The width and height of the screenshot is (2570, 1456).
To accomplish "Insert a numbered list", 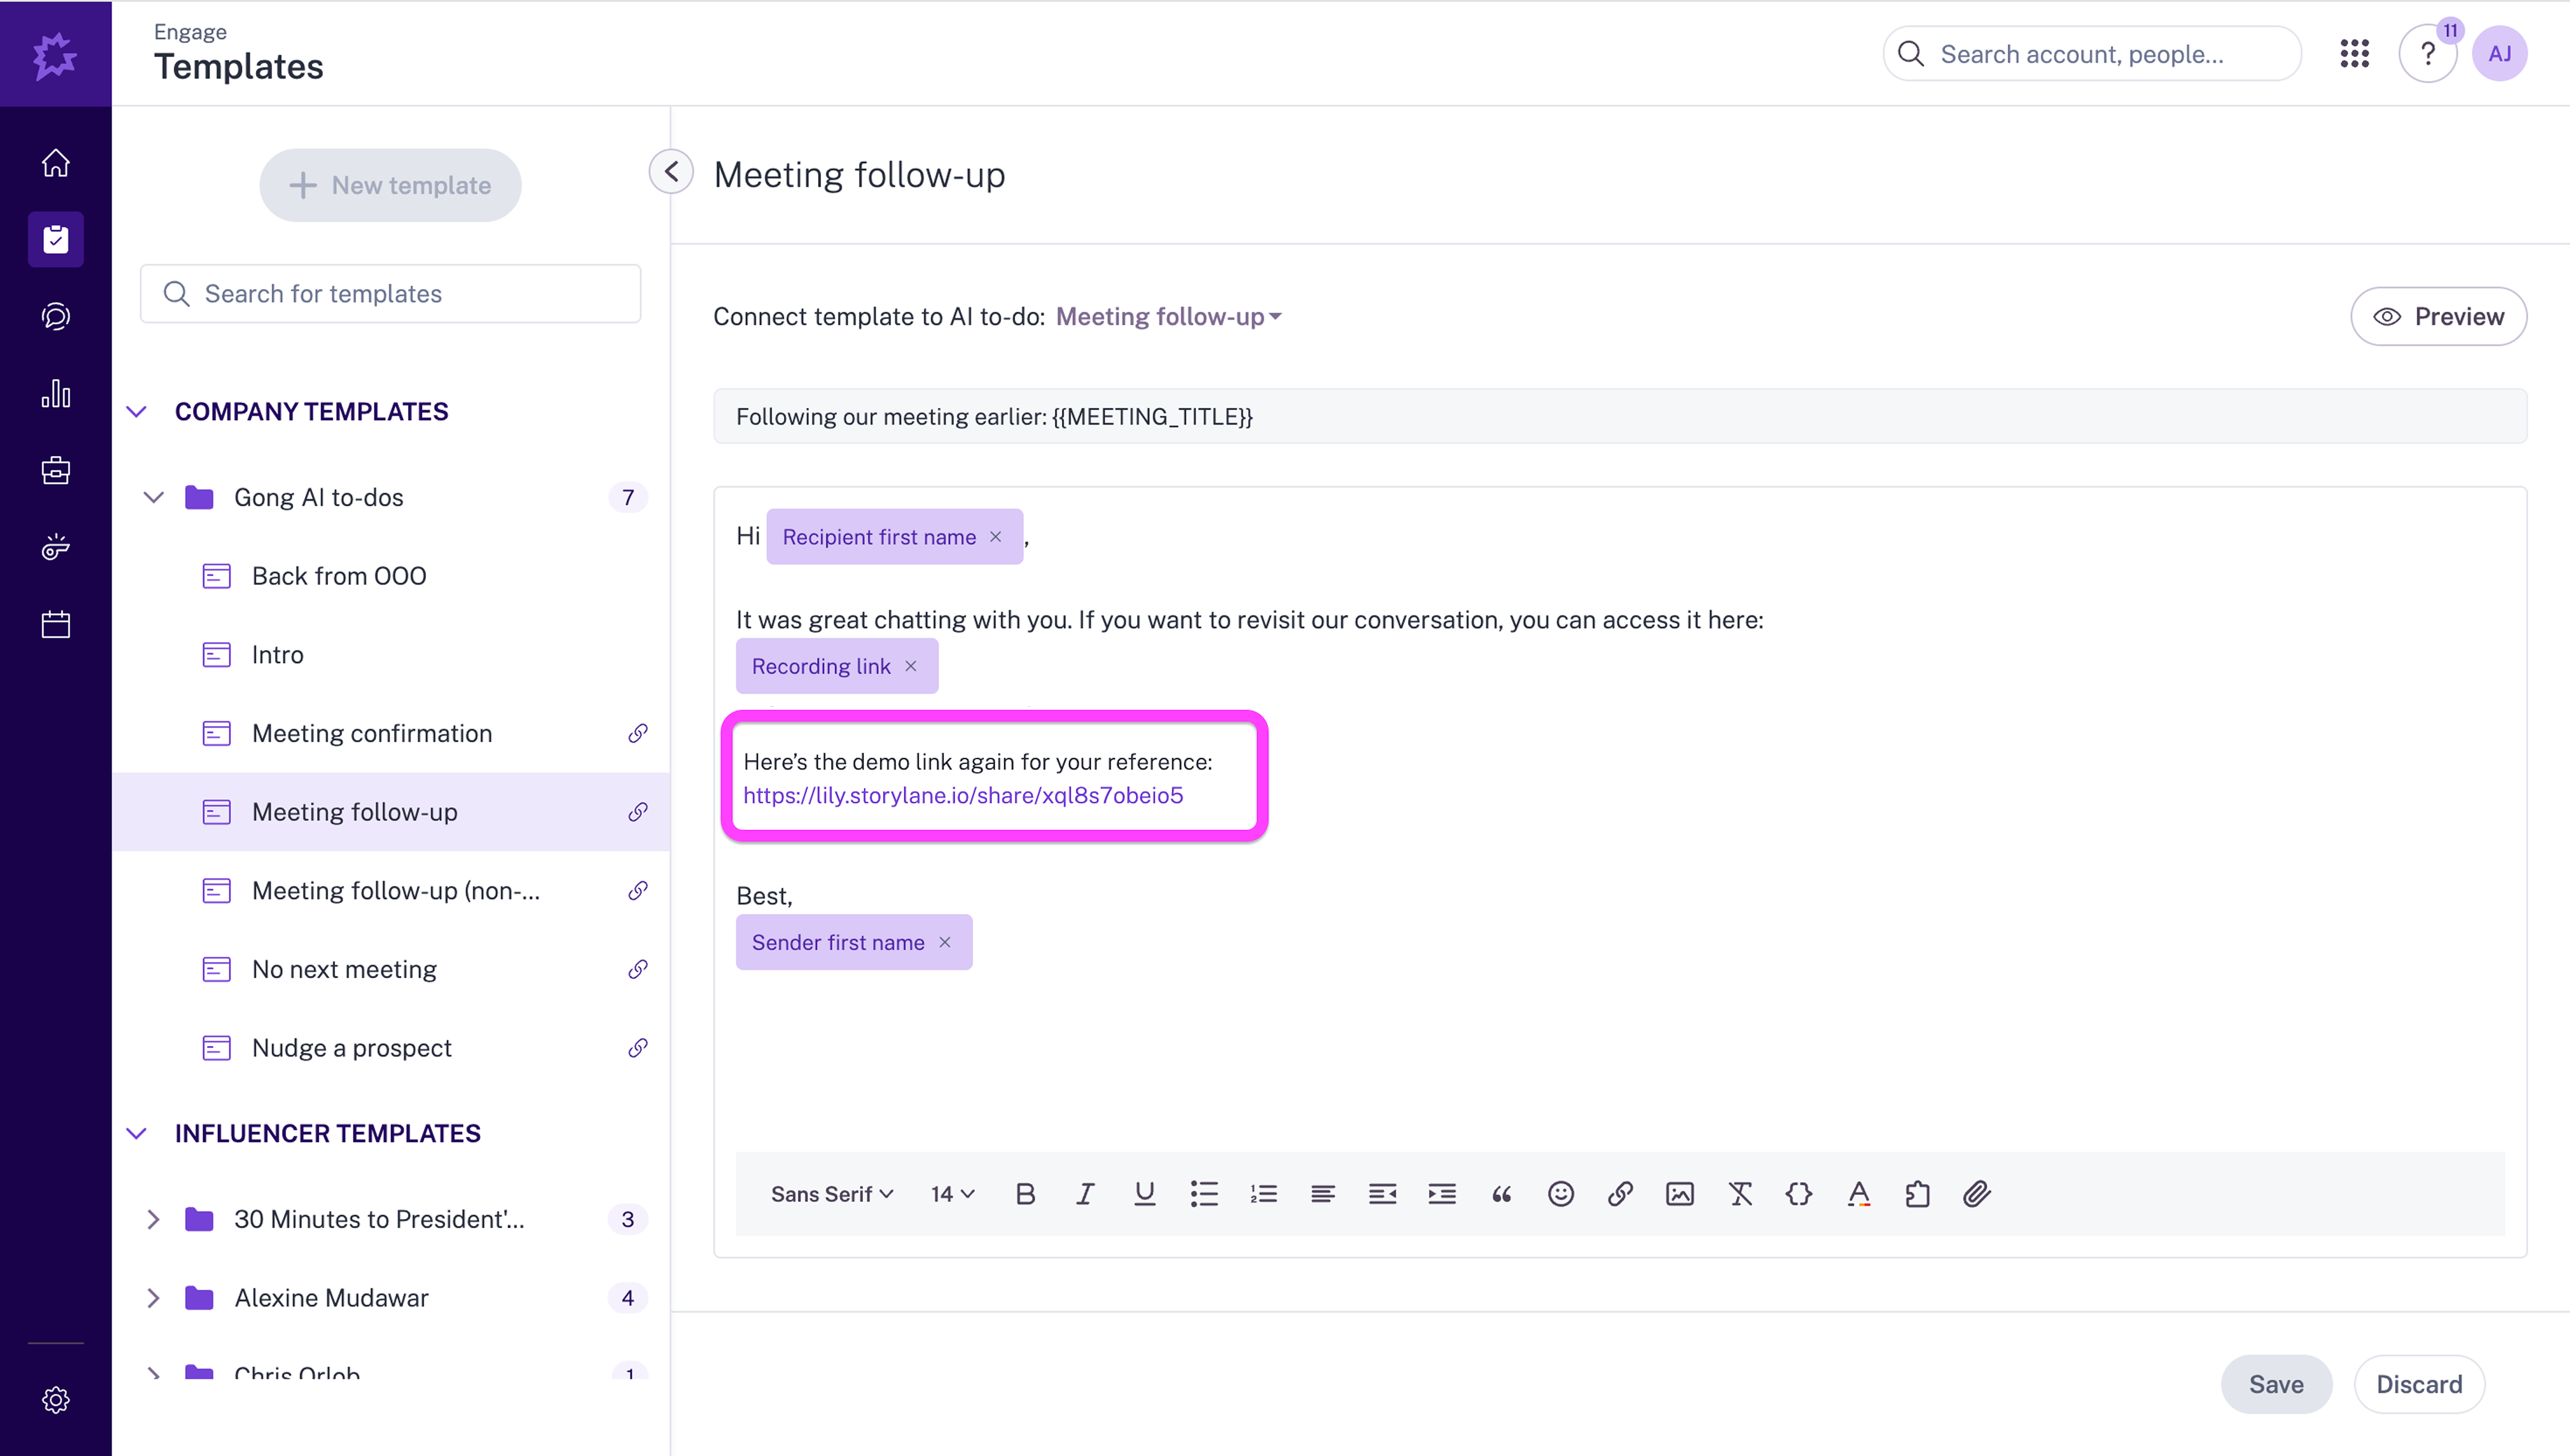I will tap(1264, 1194).
